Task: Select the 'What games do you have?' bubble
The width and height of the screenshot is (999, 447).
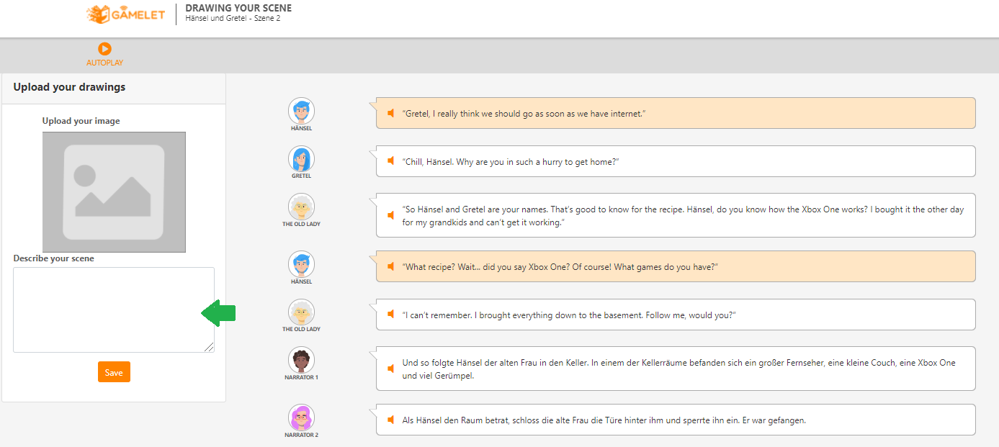Action: pos(676,266)
